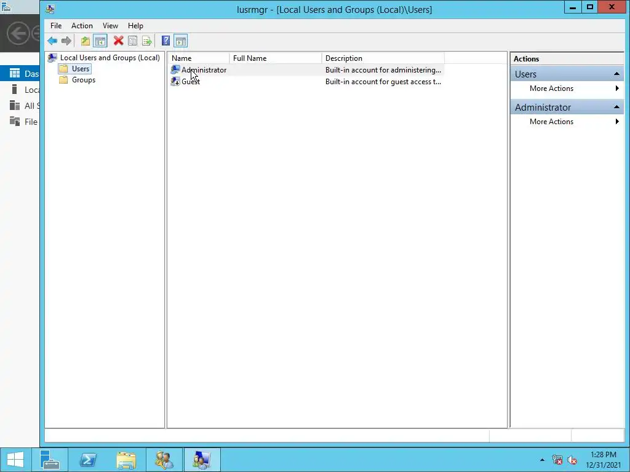The image size is (630, 472).
Task: Open Server Manager from taskbar
Action: (50, 460)
